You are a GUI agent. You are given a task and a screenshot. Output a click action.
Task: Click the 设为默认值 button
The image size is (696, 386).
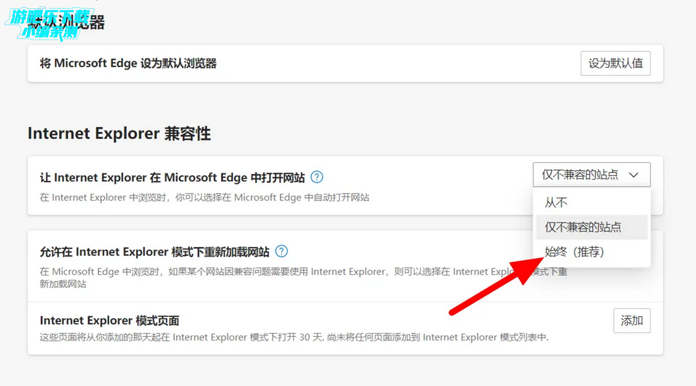point(615,63)
